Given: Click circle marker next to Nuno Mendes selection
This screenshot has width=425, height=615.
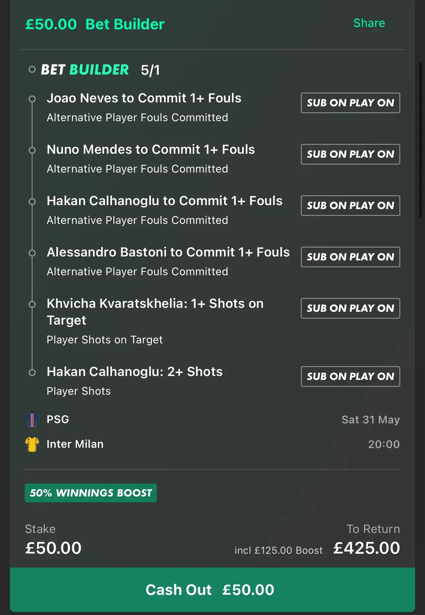Looking at the screenshot, I should 32,150.
